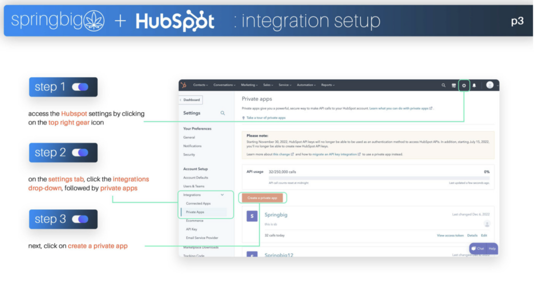Open Ecommerce in settings sidebar
534x300 pixels.
point(195,221)
